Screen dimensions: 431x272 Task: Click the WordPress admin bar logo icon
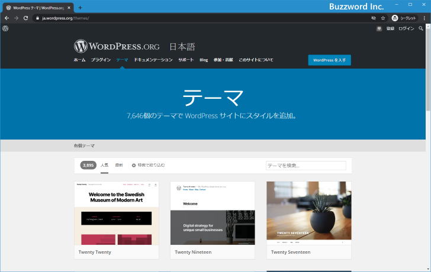tap(5, 28)
